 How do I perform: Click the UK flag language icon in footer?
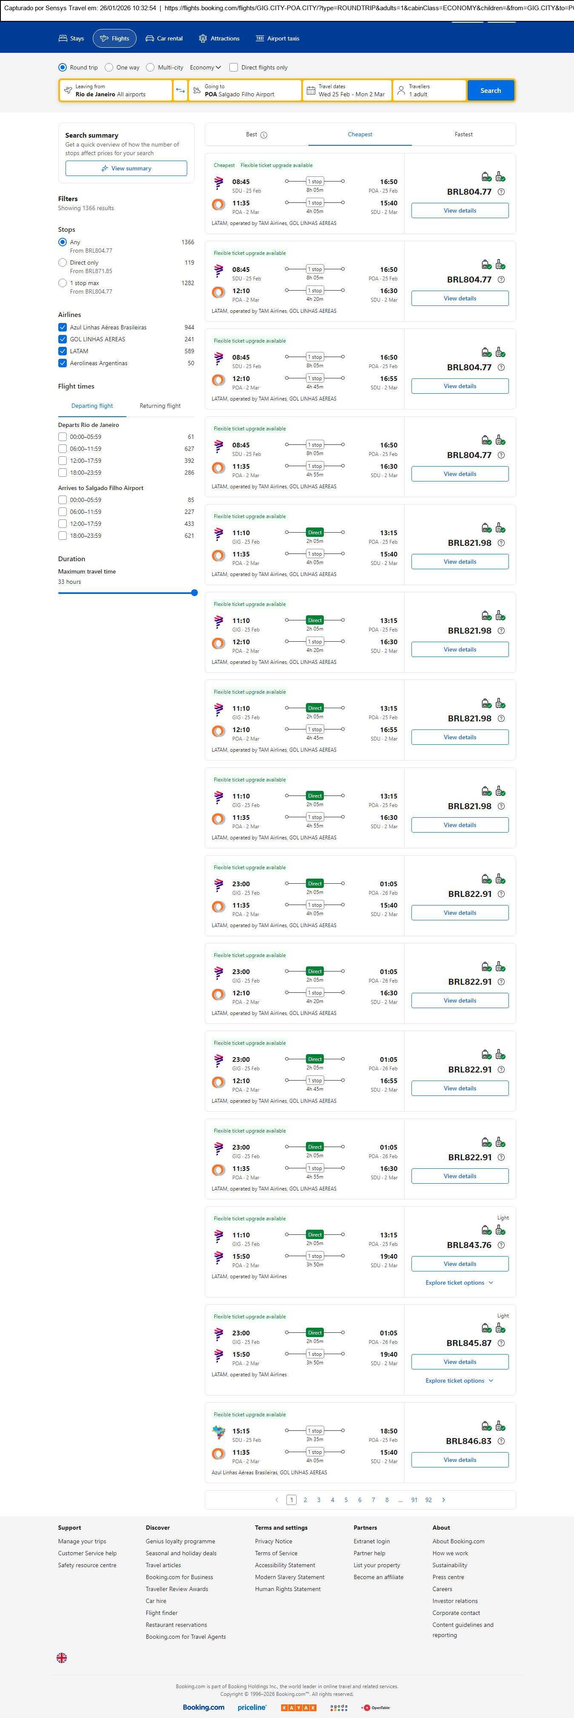(x=61, y=1657)
